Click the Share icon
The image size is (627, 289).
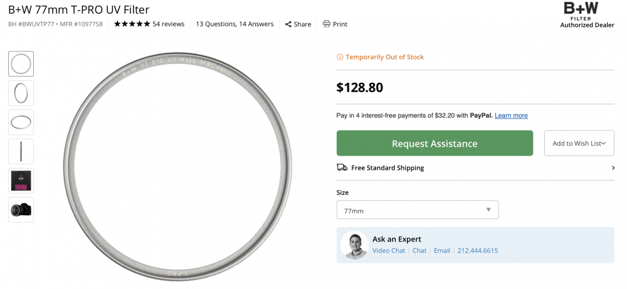click(288, 24)
